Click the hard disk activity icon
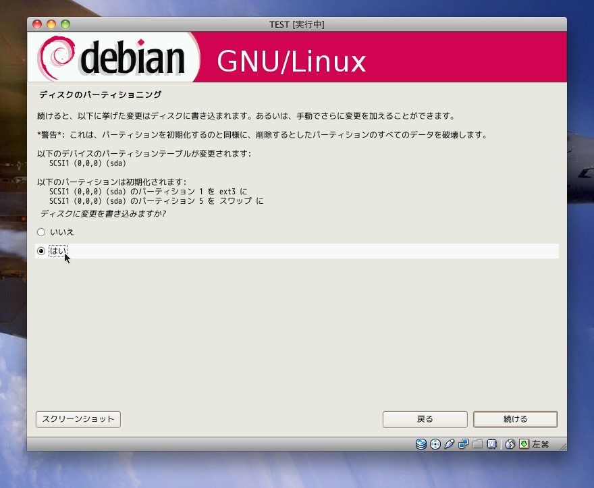Image resolution: width=594 pixels, height=488 pixels. (x=421, y=444)
